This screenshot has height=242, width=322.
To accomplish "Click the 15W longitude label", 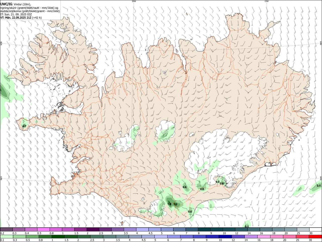I will tap(266, 1).
